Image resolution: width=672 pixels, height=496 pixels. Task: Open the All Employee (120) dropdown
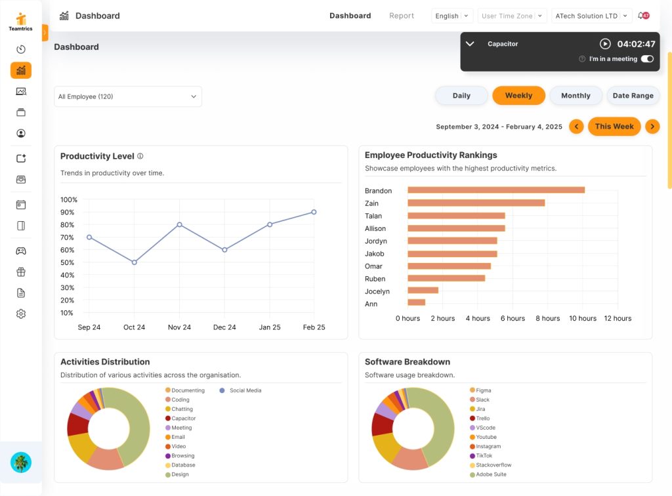tap(128, 96)
